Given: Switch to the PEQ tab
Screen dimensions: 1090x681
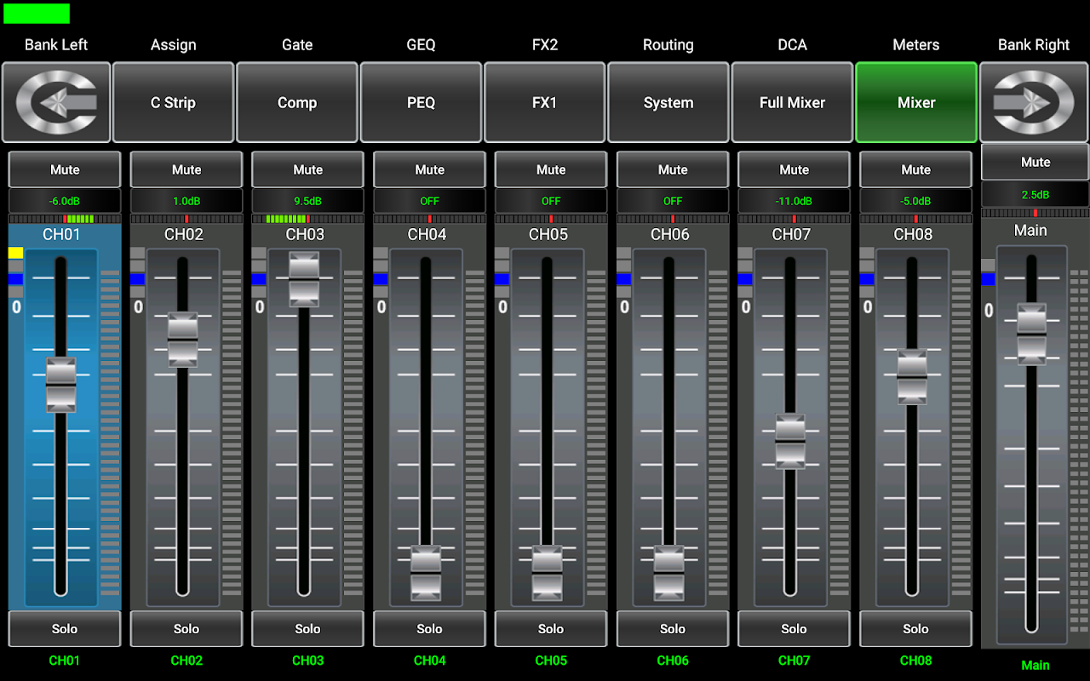Looking at the screenshot, I should coord(421,102).
